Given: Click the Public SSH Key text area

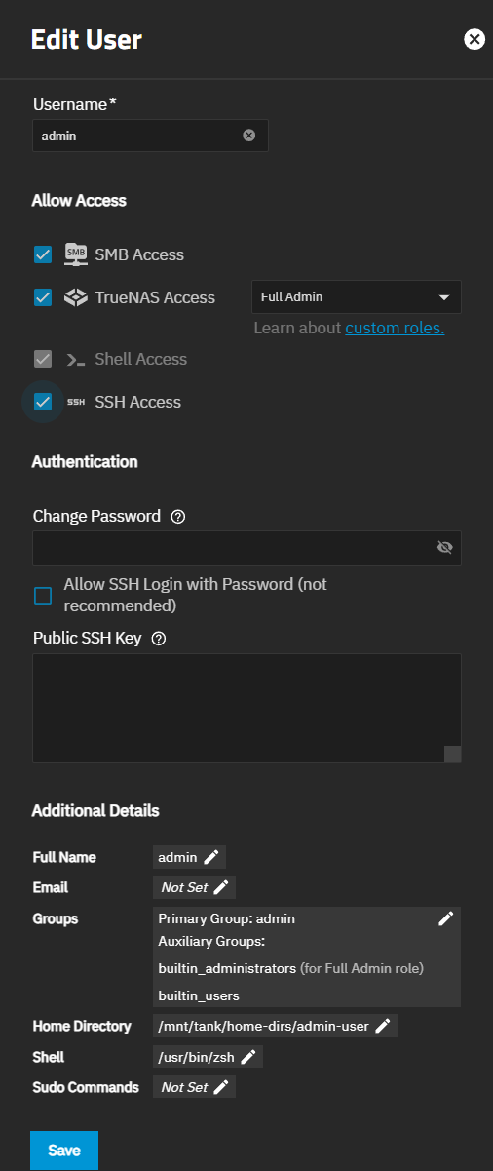Looking at the screenshot, I should coord(246,708).
